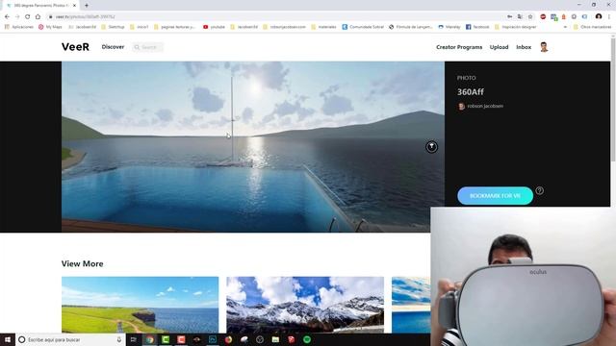Image resolution: width=616 pixels, height=346 pixels.
Task: Open the materiales bookmark folder
Action: [323, 27]
